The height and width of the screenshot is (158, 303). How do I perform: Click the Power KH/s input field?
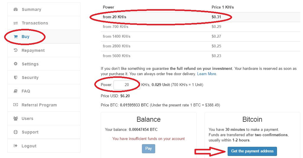tap(127, 85)
